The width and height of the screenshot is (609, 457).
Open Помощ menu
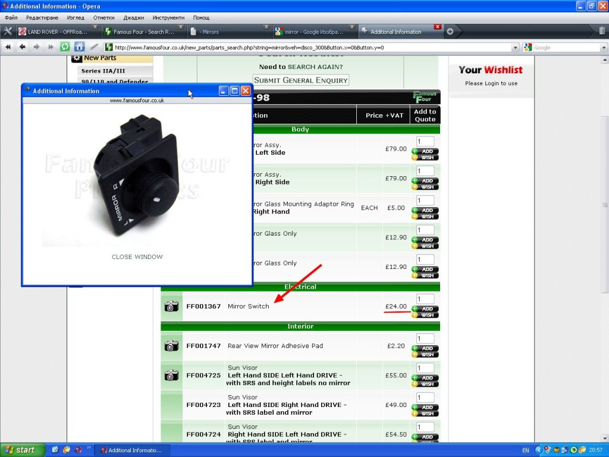coord(201,17)
